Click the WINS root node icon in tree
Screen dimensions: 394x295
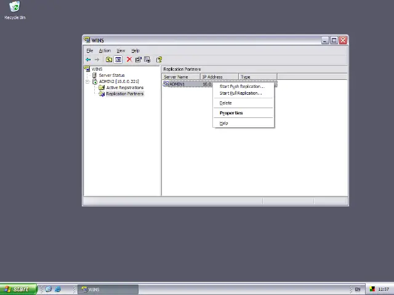pyautogui.click(x=87, y=69)
